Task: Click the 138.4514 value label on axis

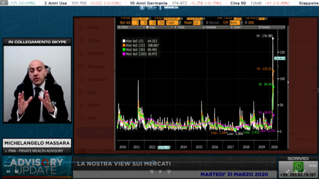Action: coord(280,58)
